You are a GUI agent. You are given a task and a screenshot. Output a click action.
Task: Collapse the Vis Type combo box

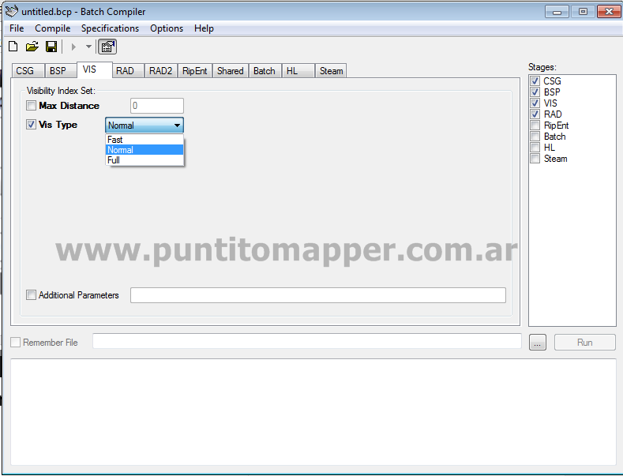click(x=177, y=126)
